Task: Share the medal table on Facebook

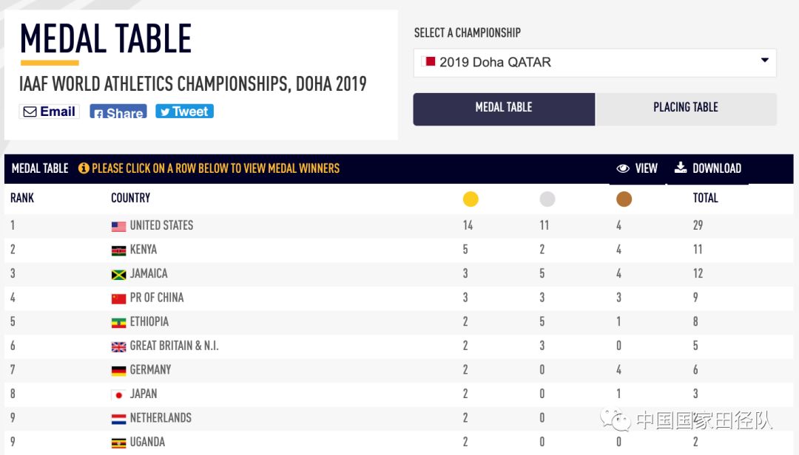Action: tap(118, 112)
